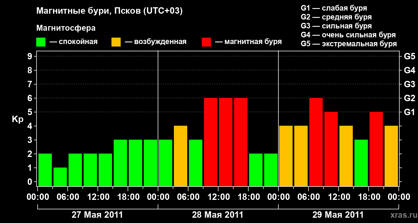Click the 29 May 18:00–21:00 red bar
418x223 pixels.
click(376, 149)
